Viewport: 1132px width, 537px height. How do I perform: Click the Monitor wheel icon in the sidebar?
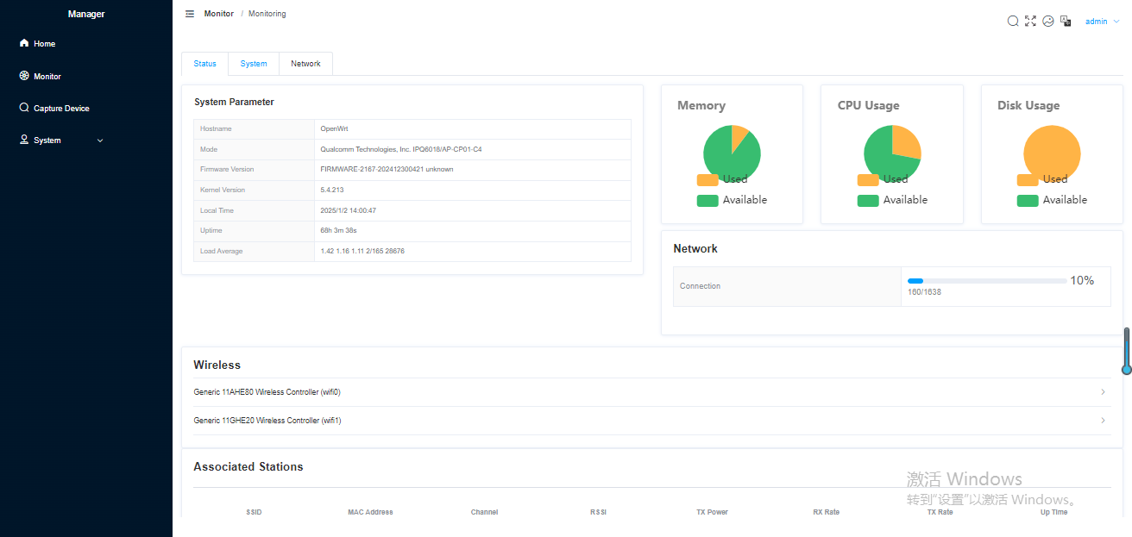pos(24,76)
